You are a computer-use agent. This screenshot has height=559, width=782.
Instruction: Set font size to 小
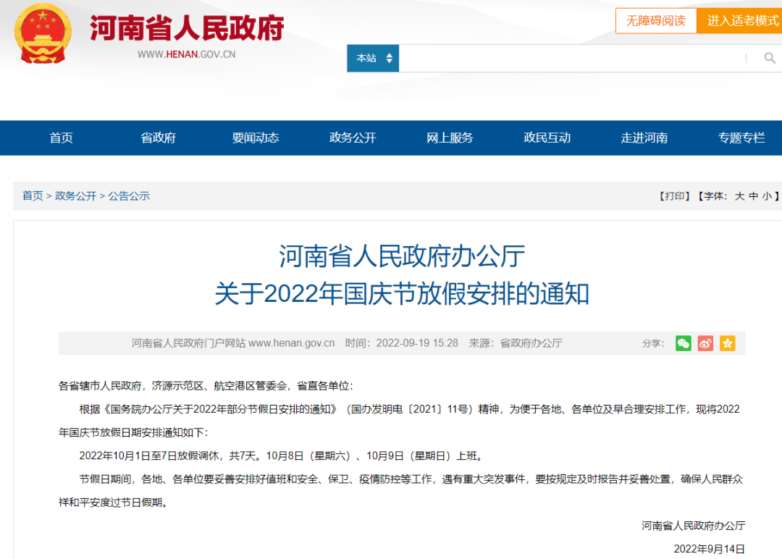point(767,196)
